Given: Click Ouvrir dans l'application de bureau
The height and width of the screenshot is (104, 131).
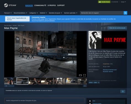Looking at the screenshot, I should click(x=17, y=19).
